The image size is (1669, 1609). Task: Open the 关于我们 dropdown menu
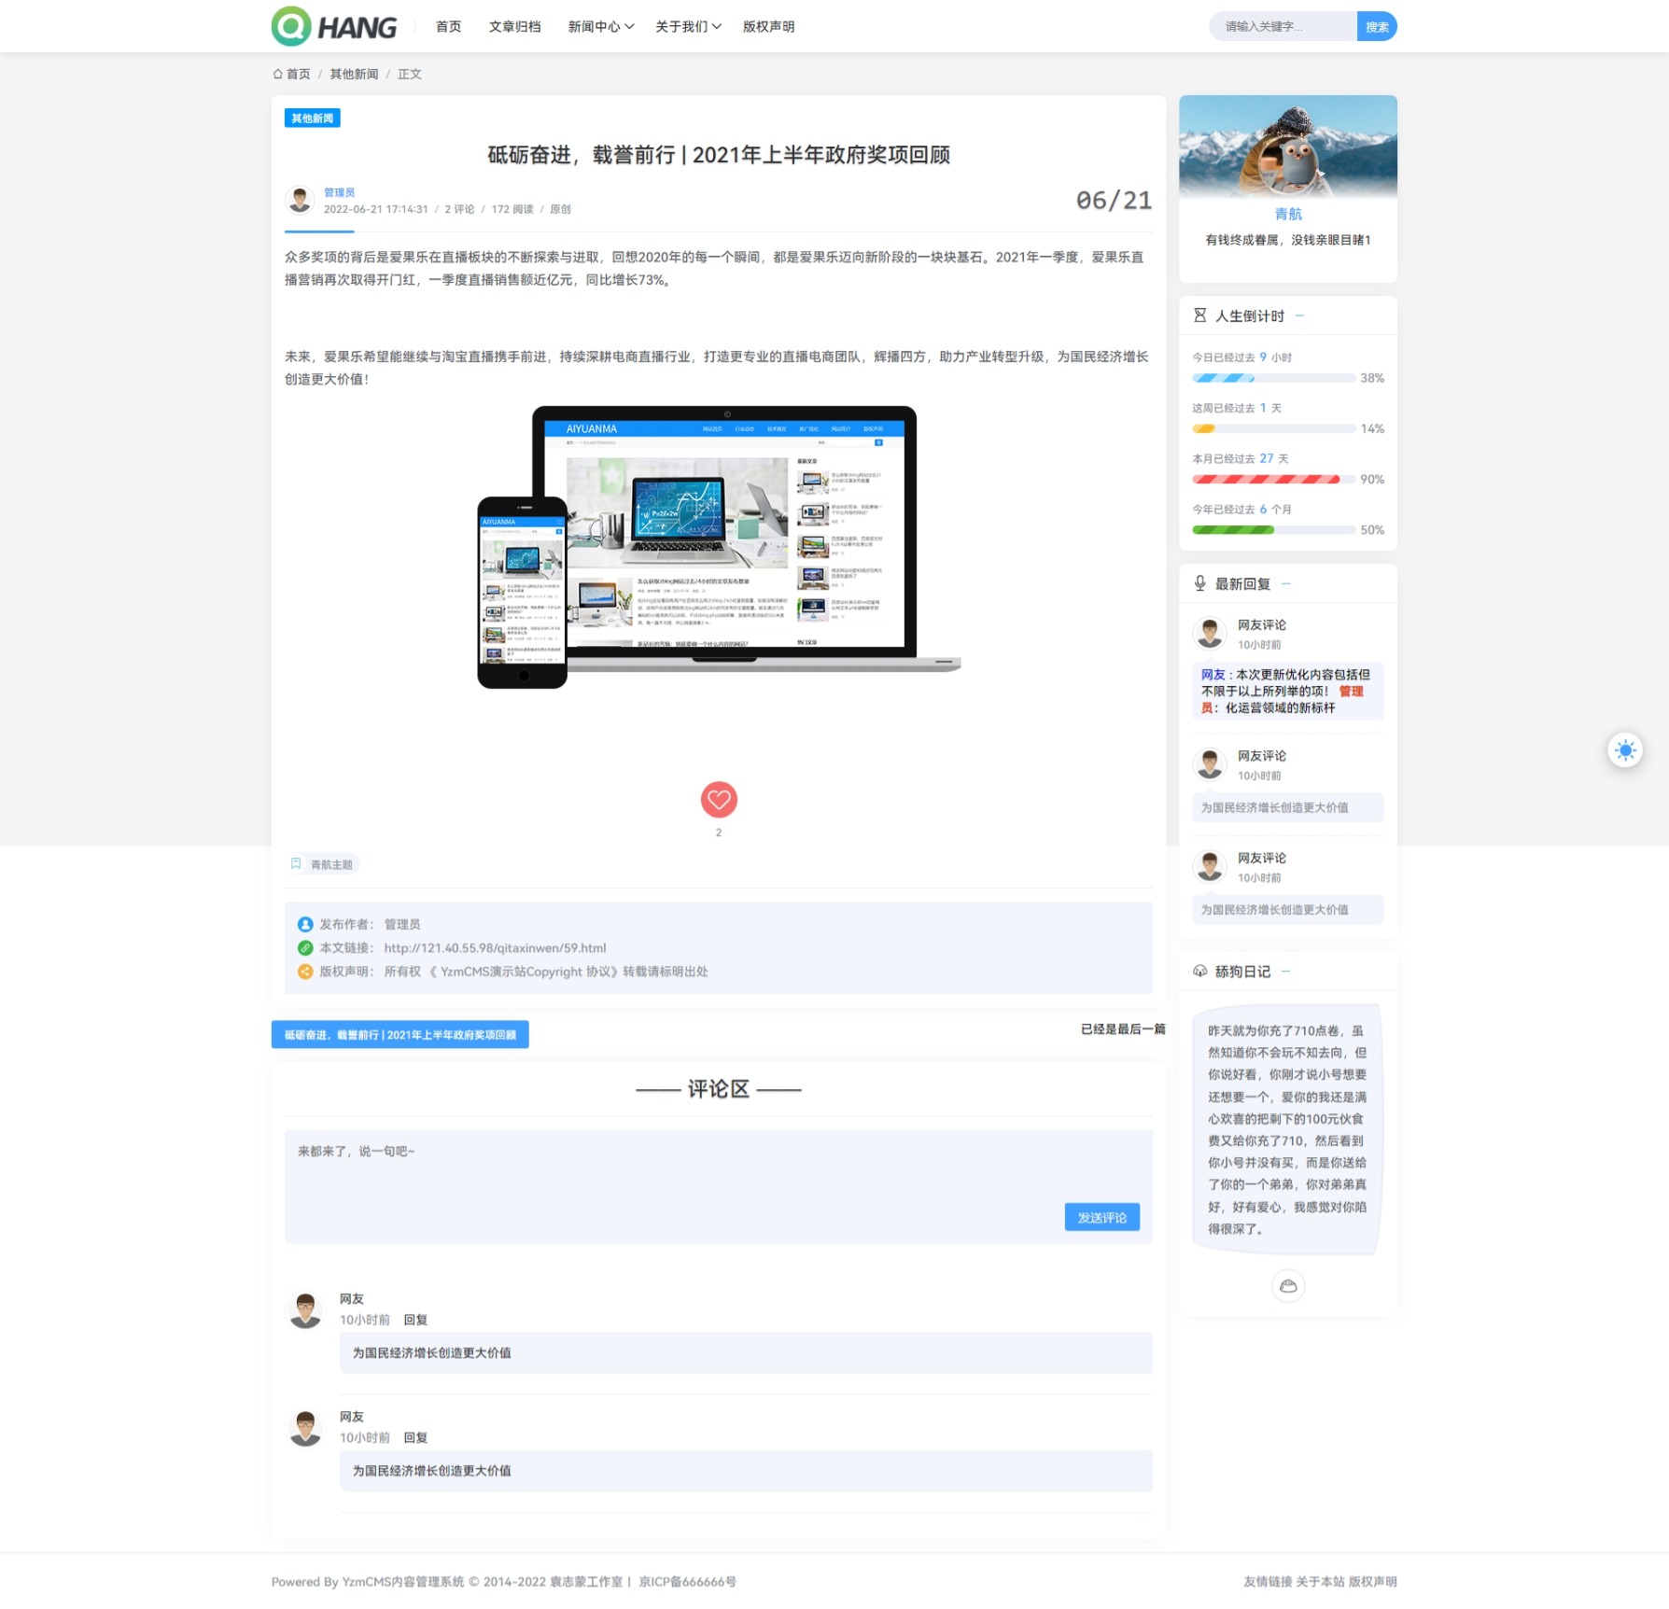688,26
